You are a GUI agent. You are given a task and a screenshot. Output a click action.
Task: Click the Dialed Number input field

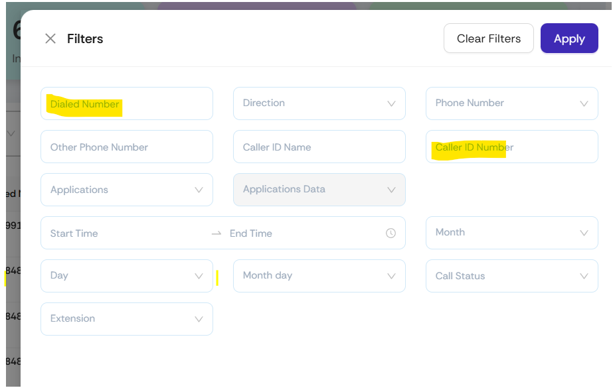click(126, 104)
